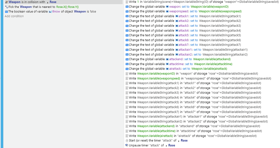This screenshot has height=148, width=280.
Task: Click Weapon.Variable(attacktime) in the Write action
Action: coord(156,131)
